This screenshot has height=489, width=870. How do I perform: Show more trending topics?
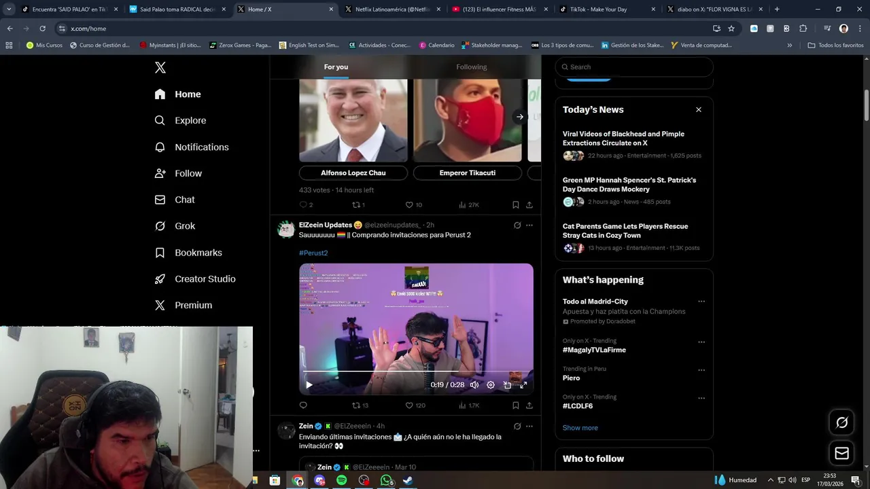[x=580, y=428]
